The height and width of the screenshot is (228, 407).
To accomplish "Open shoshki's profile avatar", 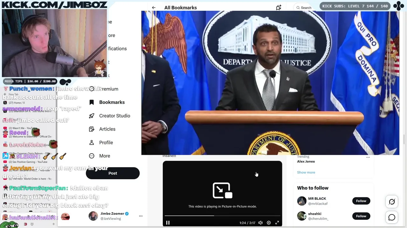I will click(x=302, y=216).
